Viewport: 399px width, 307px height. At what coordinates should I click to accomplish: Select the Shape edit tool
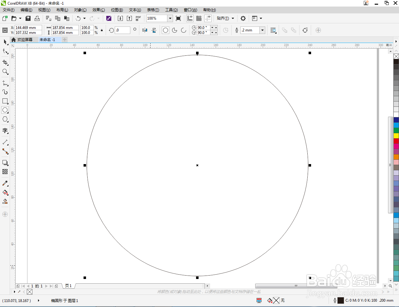click(x=5, y=51)
